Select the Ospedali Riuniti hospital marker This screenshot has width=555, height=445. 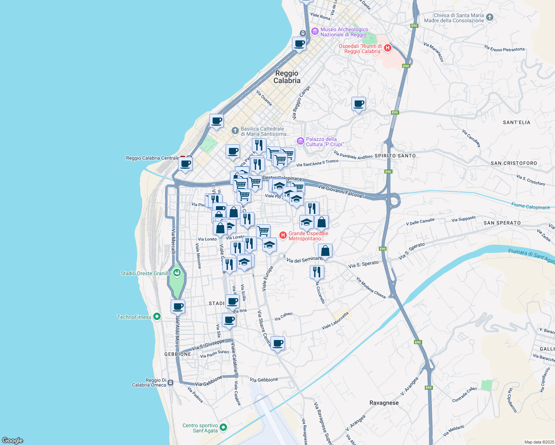tap(388, 48)
